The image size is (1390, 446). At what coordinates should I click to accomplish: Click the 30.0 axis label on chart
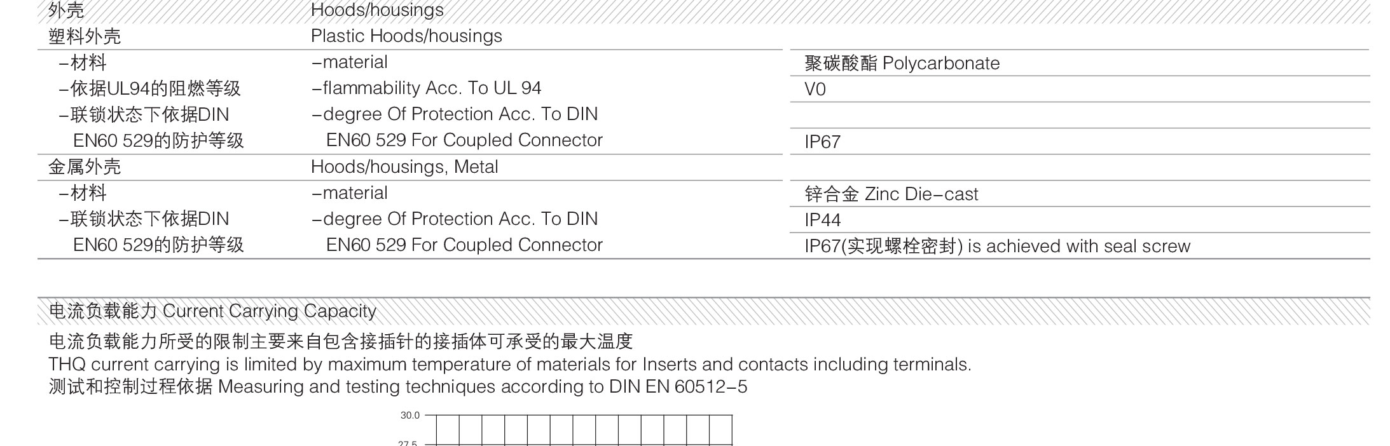tap(410, 416)
